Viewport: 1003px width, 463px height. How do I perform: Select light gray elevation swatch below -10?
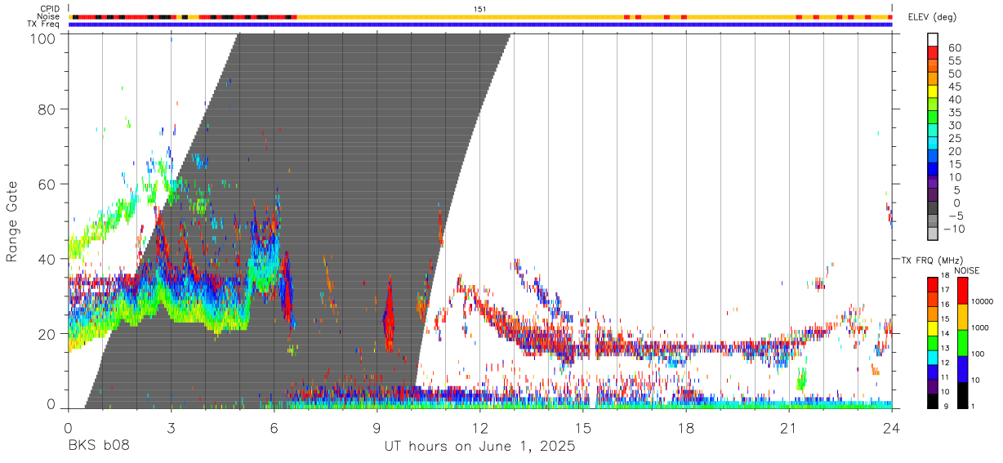[x=933, y=234]
